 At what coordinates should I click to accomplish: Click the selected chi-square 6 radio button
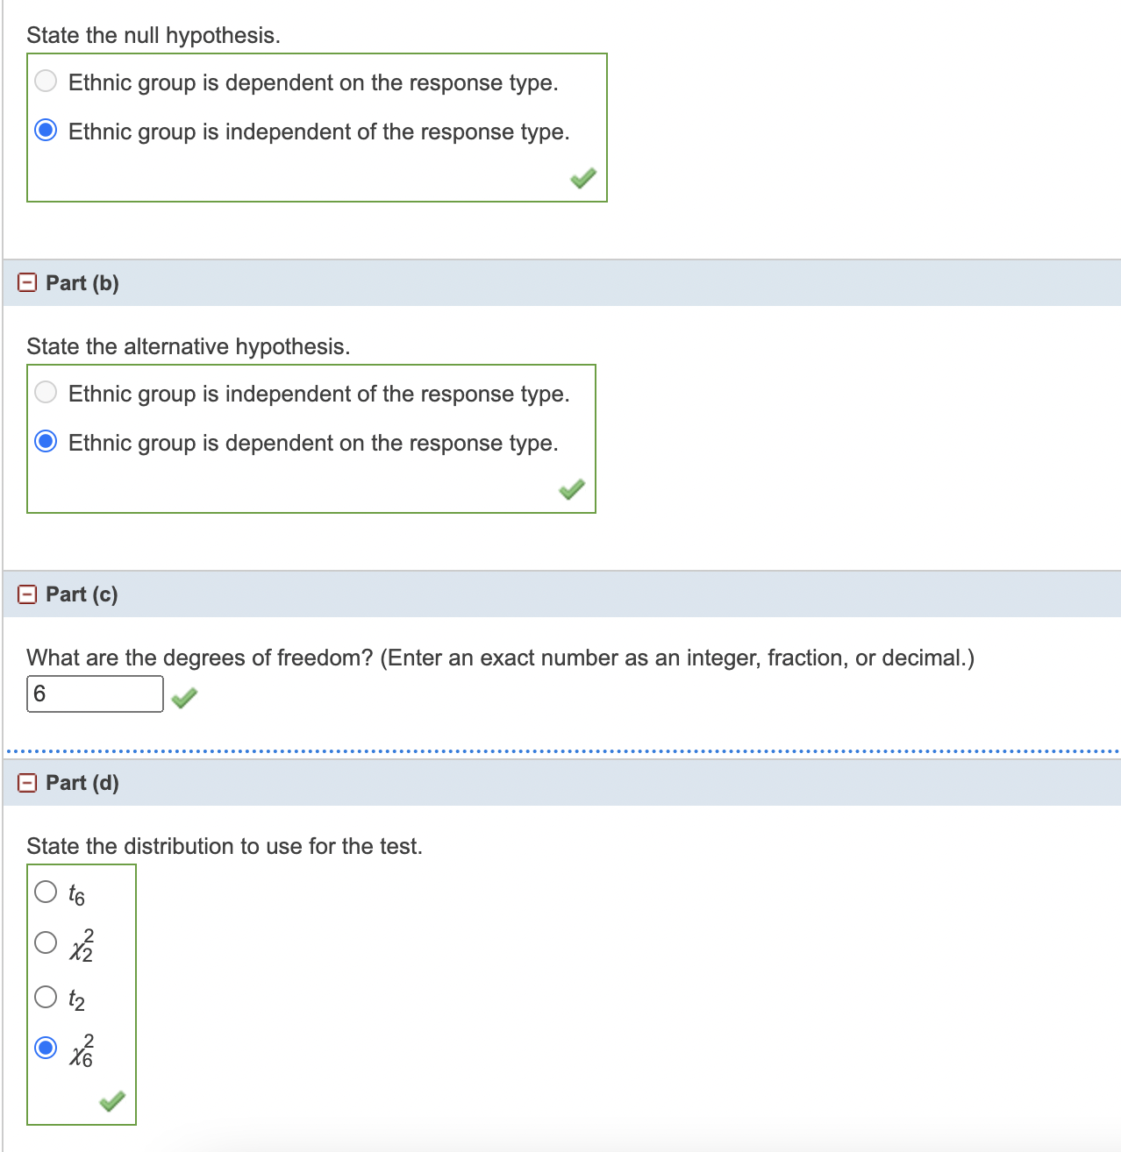(x=45, y=1047)
